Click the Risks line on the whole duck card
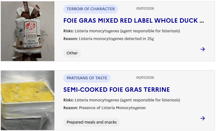This screenshot has width=216, height=131. click(122, 31)
